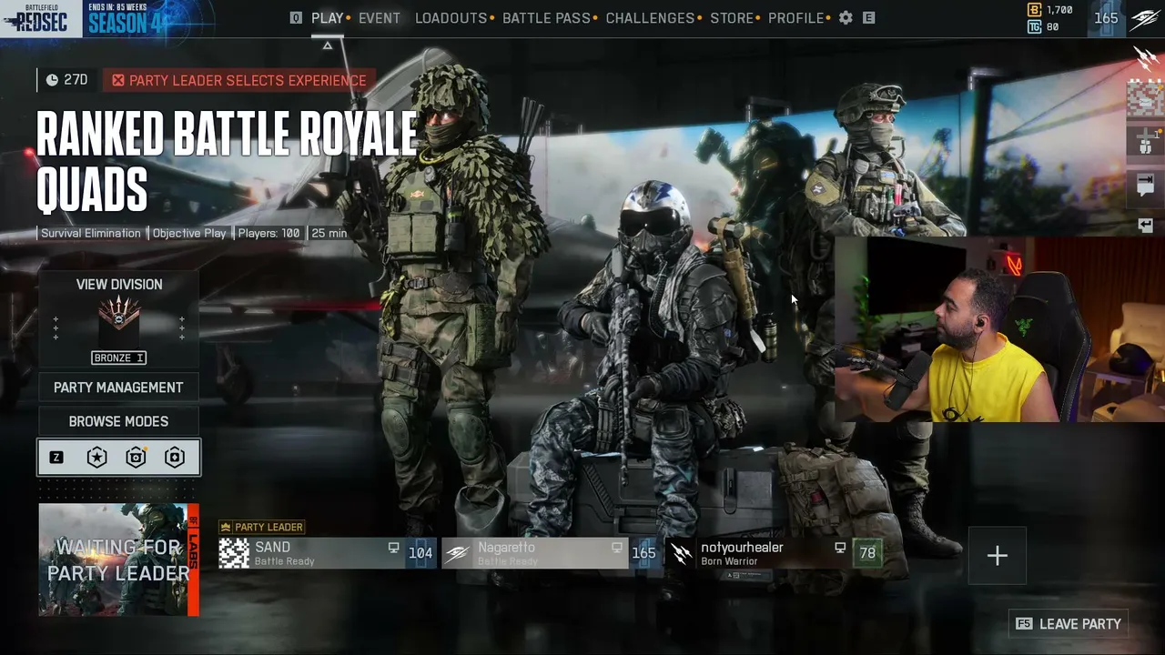Viewport: 1165px width, 655px height.
Task: Open the PROFILE tab
Action: click(x=795, y=18)
